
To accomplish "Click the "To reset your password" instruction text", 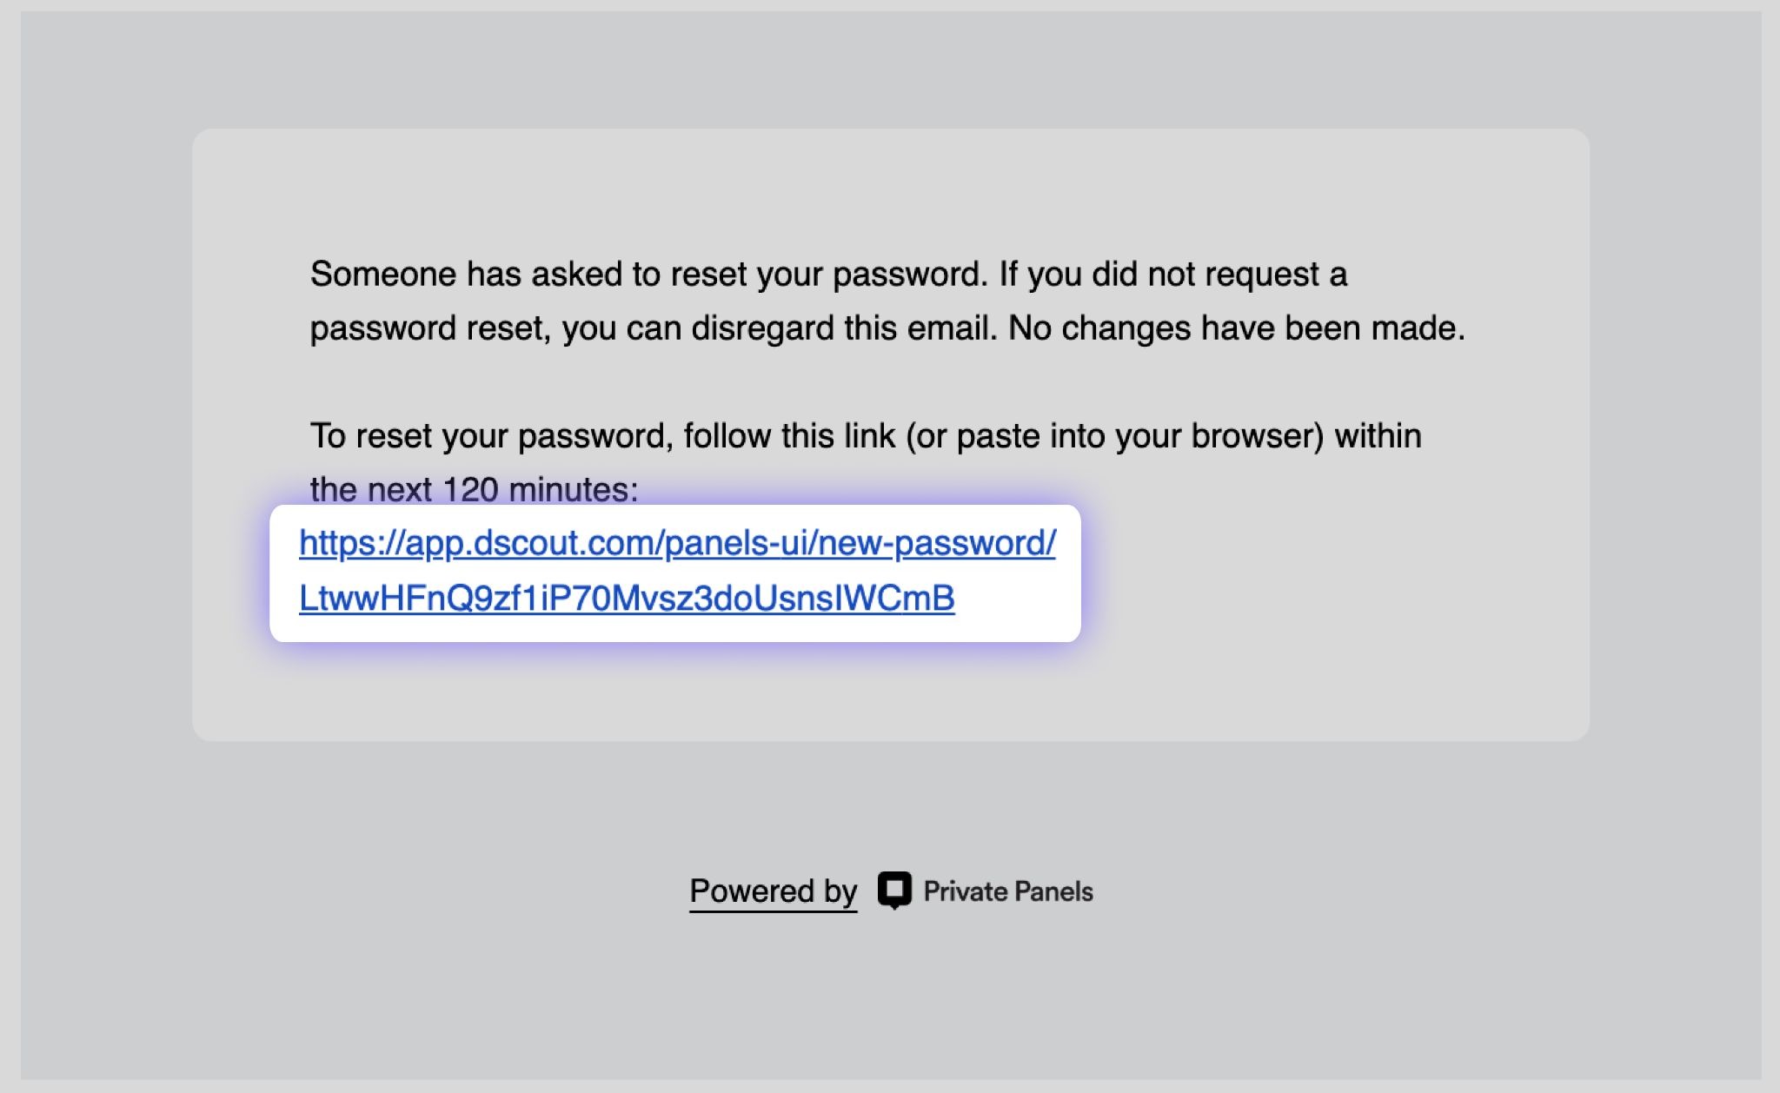I will tap(492, 436).
